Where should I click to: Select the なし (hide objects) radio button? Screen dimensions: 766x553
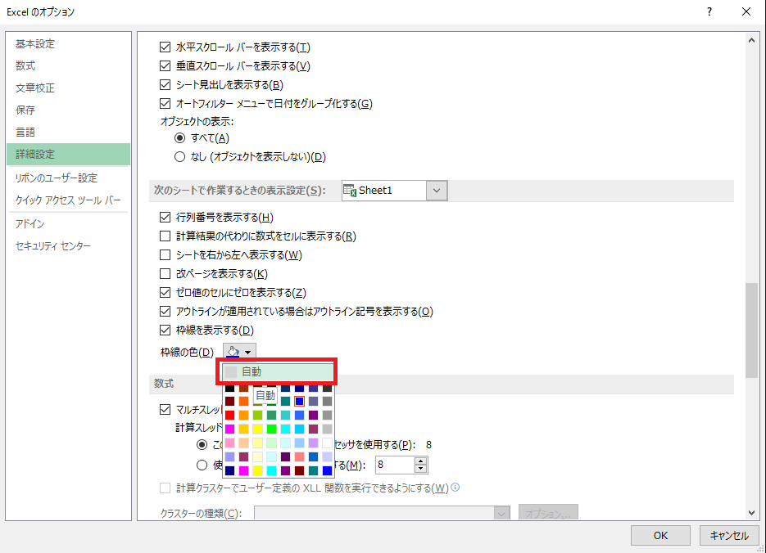(x=180, y=157)
